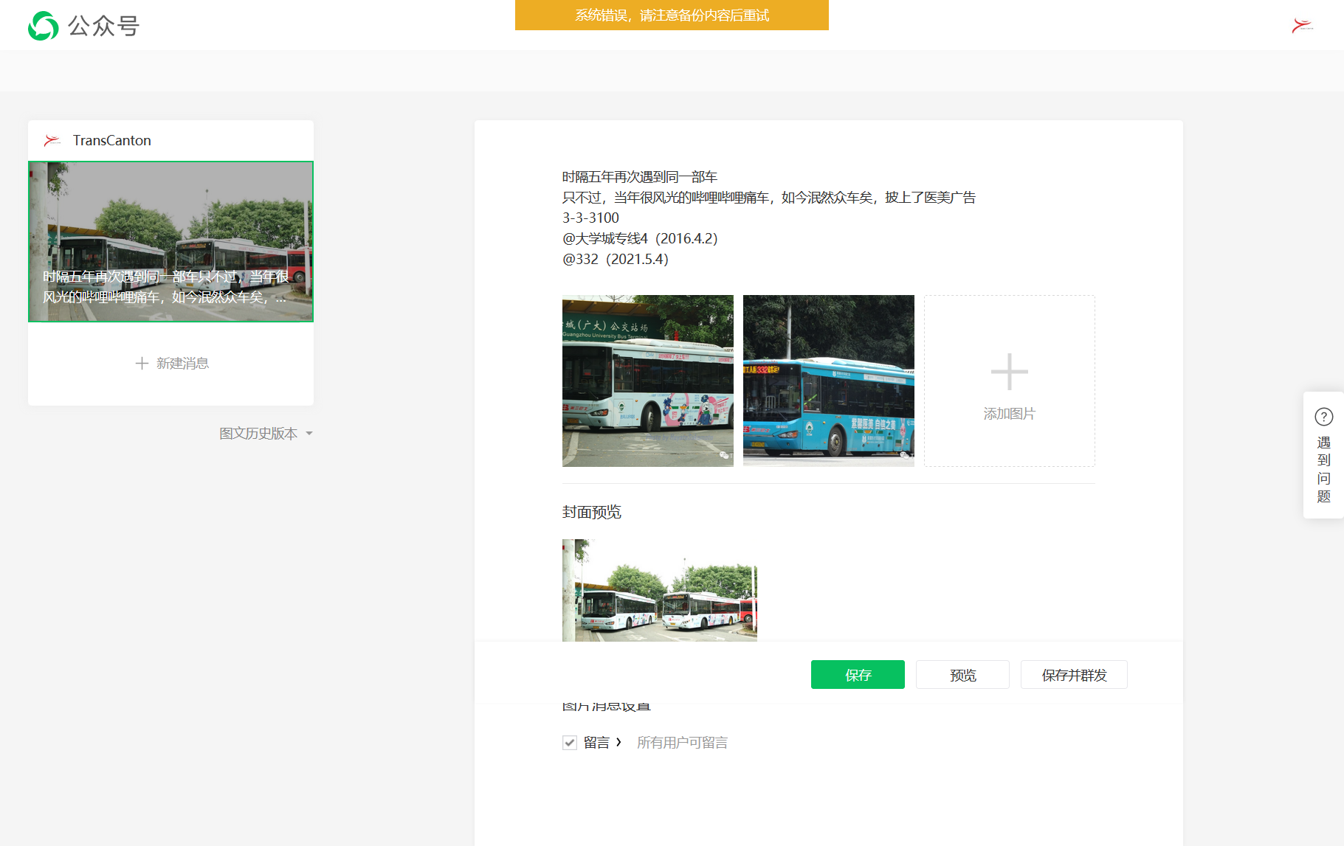Click the 预览 button
This screenshot has height=846, width=1344.
click(962, 675)
